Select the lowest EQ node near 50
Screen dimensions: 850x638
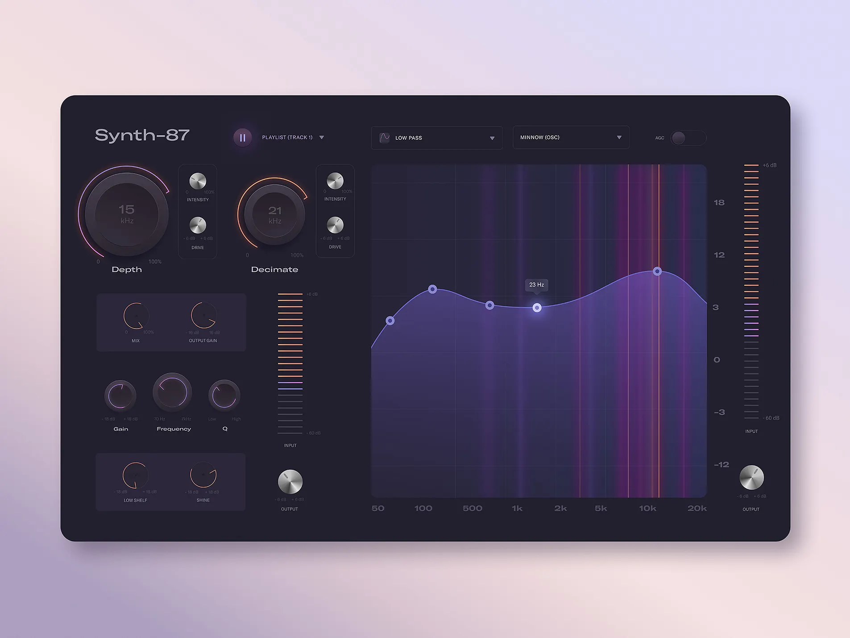[x=390, y=321]
